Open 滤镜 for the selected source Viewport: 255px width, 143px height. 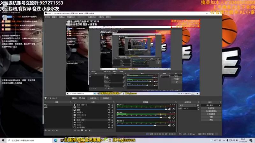coord(82,98)
